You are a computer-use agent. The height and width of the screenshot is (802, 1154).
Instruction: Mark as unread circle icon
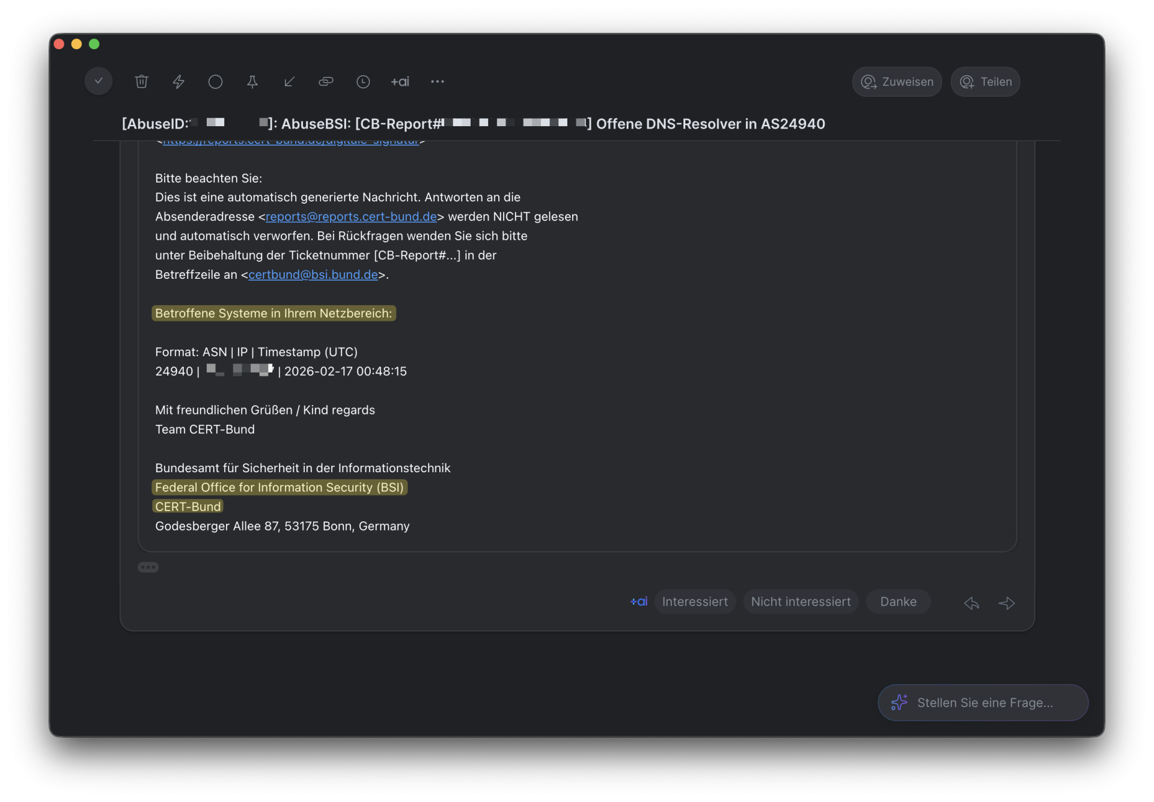(215, 82)
